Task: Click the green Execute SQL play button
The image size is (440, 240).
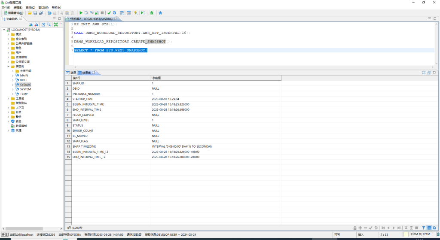Action: coord(81,13)
